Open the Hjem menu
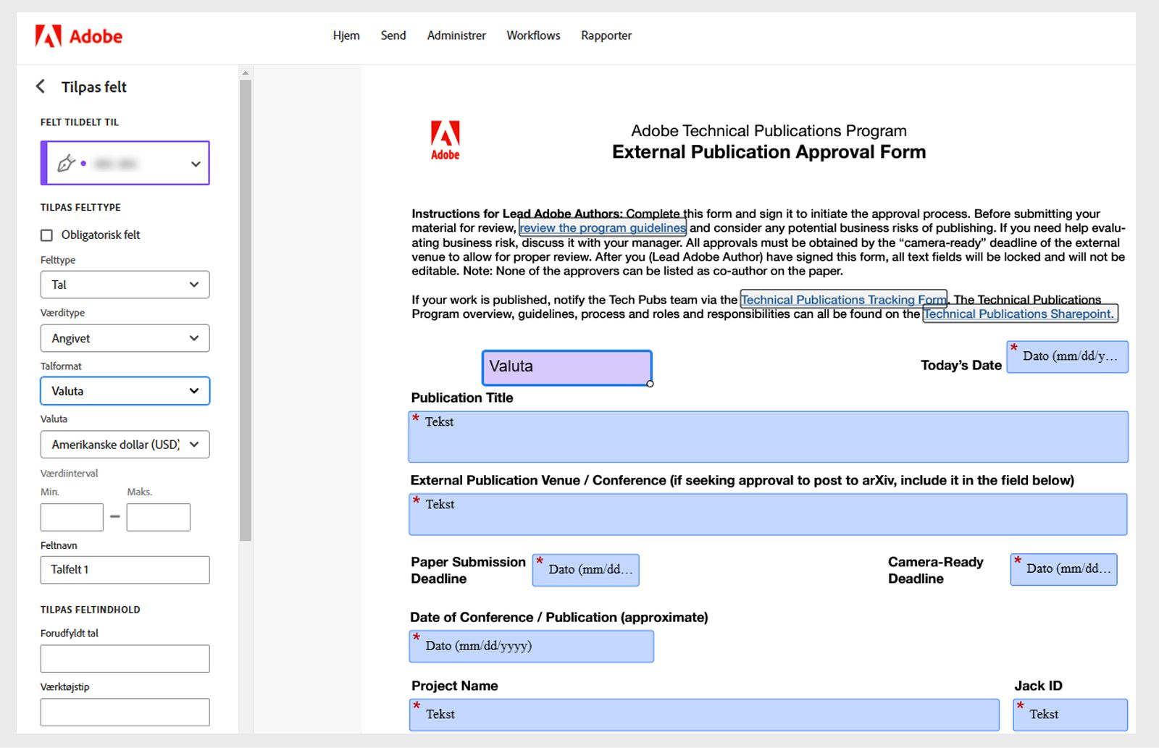 click(346, 35)
